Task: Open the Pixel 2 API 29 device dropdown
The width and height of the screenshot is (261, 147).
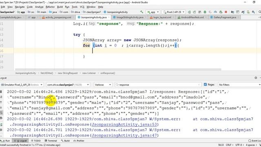Action: 174,12
